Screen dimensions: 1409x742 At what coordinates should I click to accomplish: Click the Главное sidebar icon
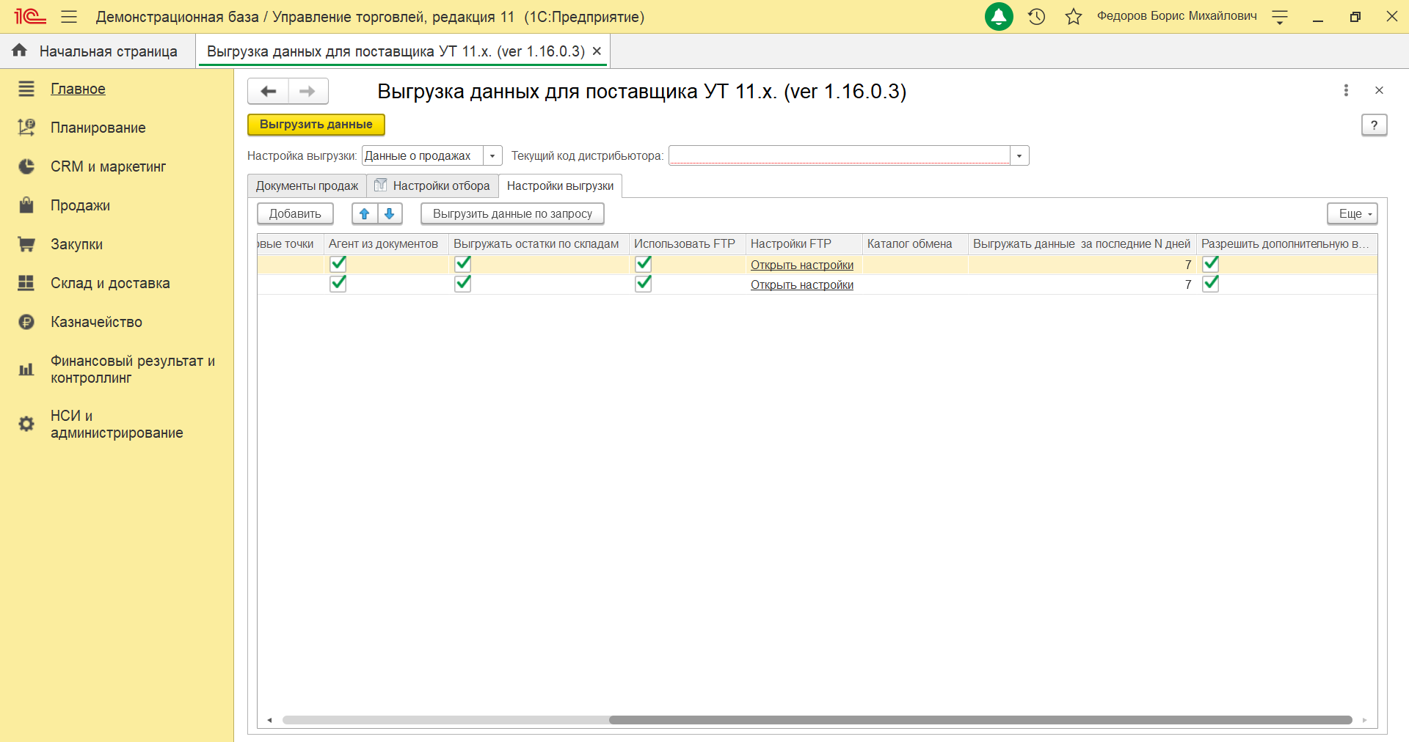(x=26, y=89)
